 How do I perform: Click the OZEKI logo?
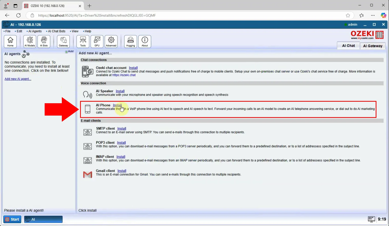pyautogui.click(x=367, y=35)
